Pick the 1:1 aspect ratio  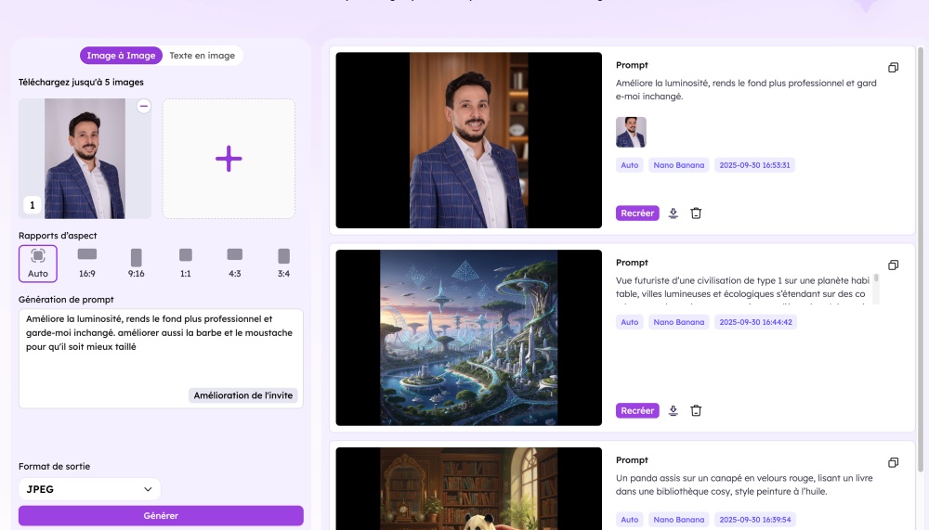point(186,264)
